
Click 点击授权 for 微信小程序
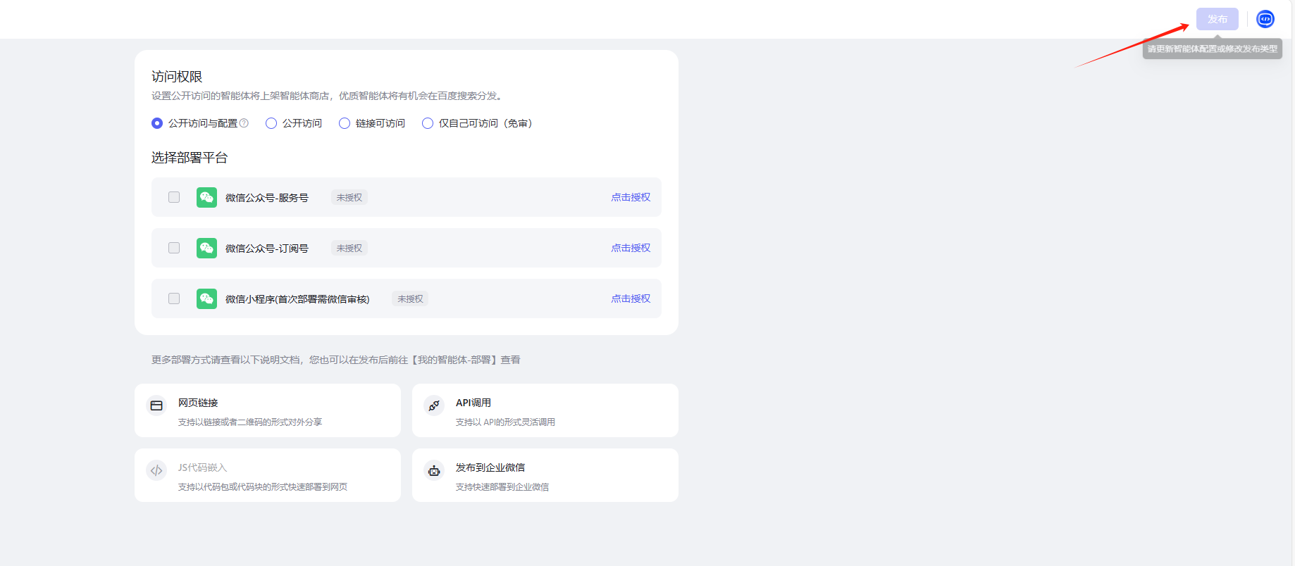pyautogui.click(x=631, y=298)
